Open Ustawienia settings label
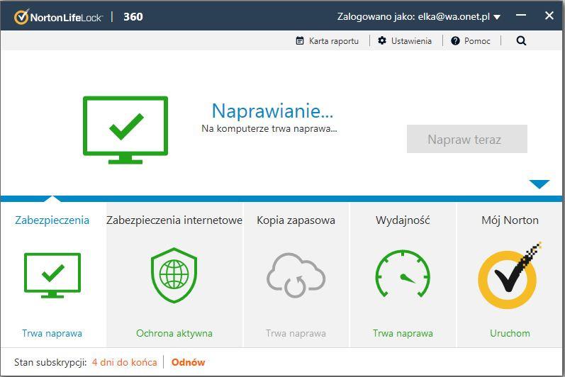 click(x=411, y=41)
